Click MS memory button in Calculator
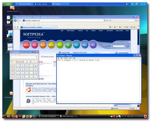The height and width of the screenshot is (122, 151). (x=13, y=73)
